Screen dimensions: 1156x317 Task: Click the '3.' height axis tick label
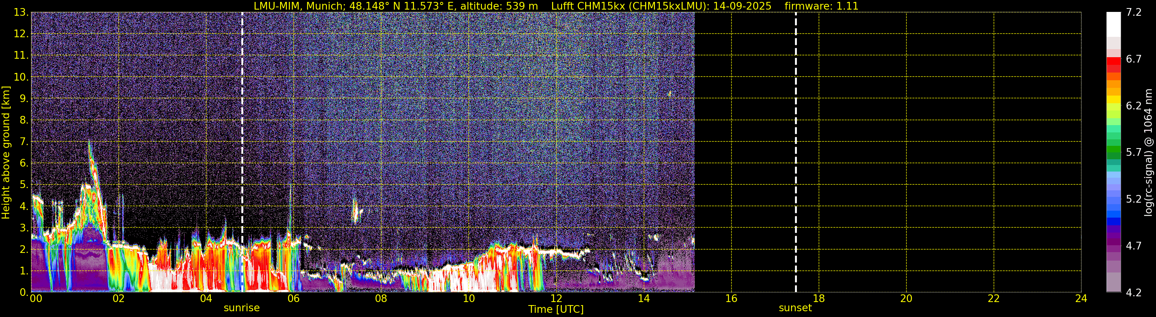[x=24, y=228]
